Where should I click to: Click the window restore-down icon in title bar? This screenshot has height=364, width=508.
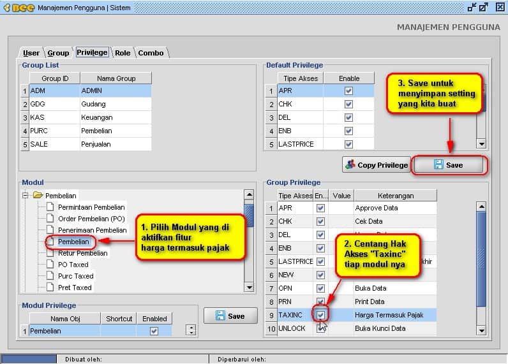click(x=472, y=8)
